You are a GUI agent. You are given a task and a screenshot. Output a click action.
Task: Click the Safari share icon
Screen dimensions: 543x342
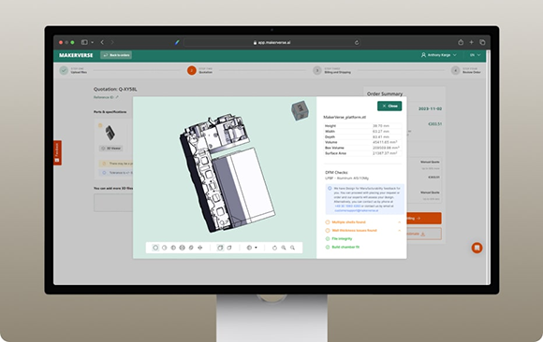click(461, 42)
